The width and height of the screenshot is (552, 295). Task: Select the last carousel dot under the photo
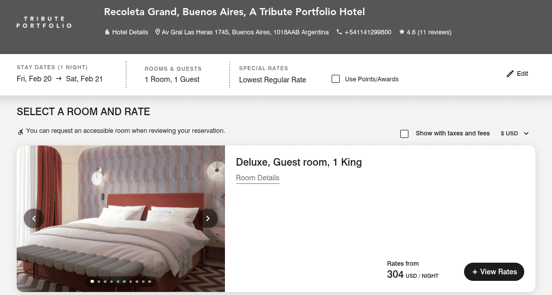(x=150, y=281)
